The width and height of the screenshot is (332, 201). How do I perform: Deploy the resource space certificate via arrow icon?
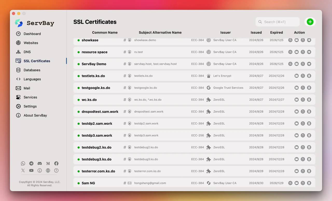point(309,52)
